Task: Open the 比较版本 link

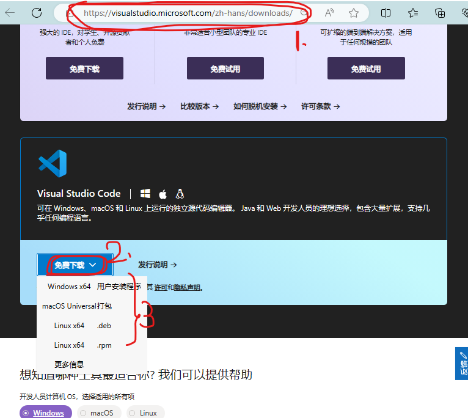Action: (199, 106)
